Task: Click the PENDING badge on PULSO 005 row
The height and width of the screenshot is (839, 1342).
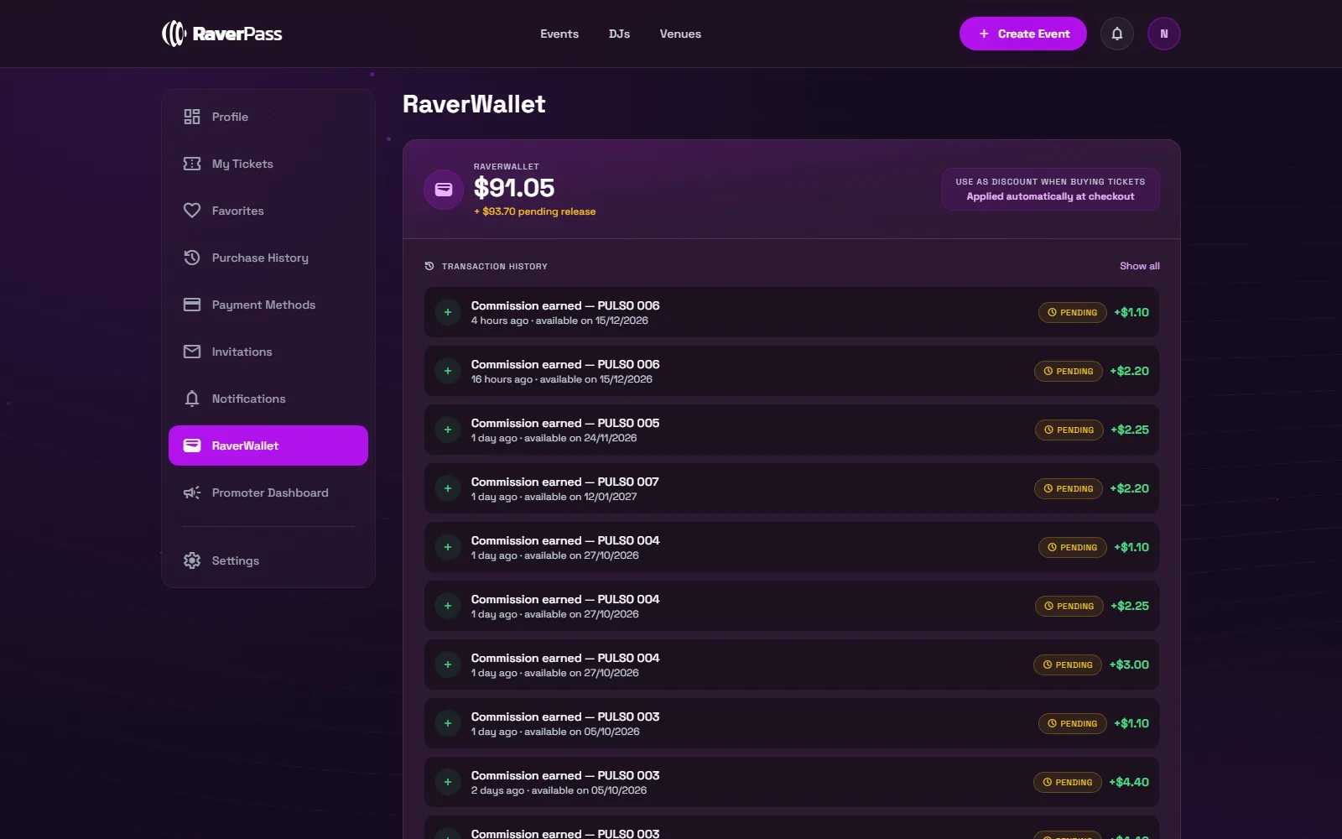Action: [x=1069, y=430]
